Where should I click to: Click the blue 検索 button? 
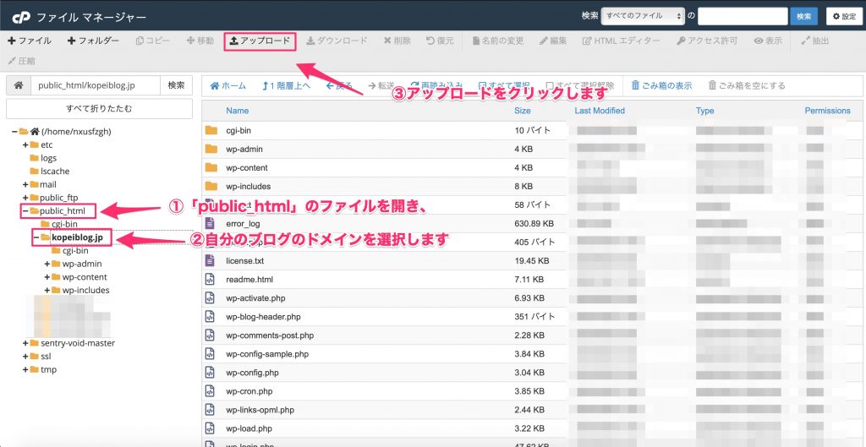tap(802, 16)
